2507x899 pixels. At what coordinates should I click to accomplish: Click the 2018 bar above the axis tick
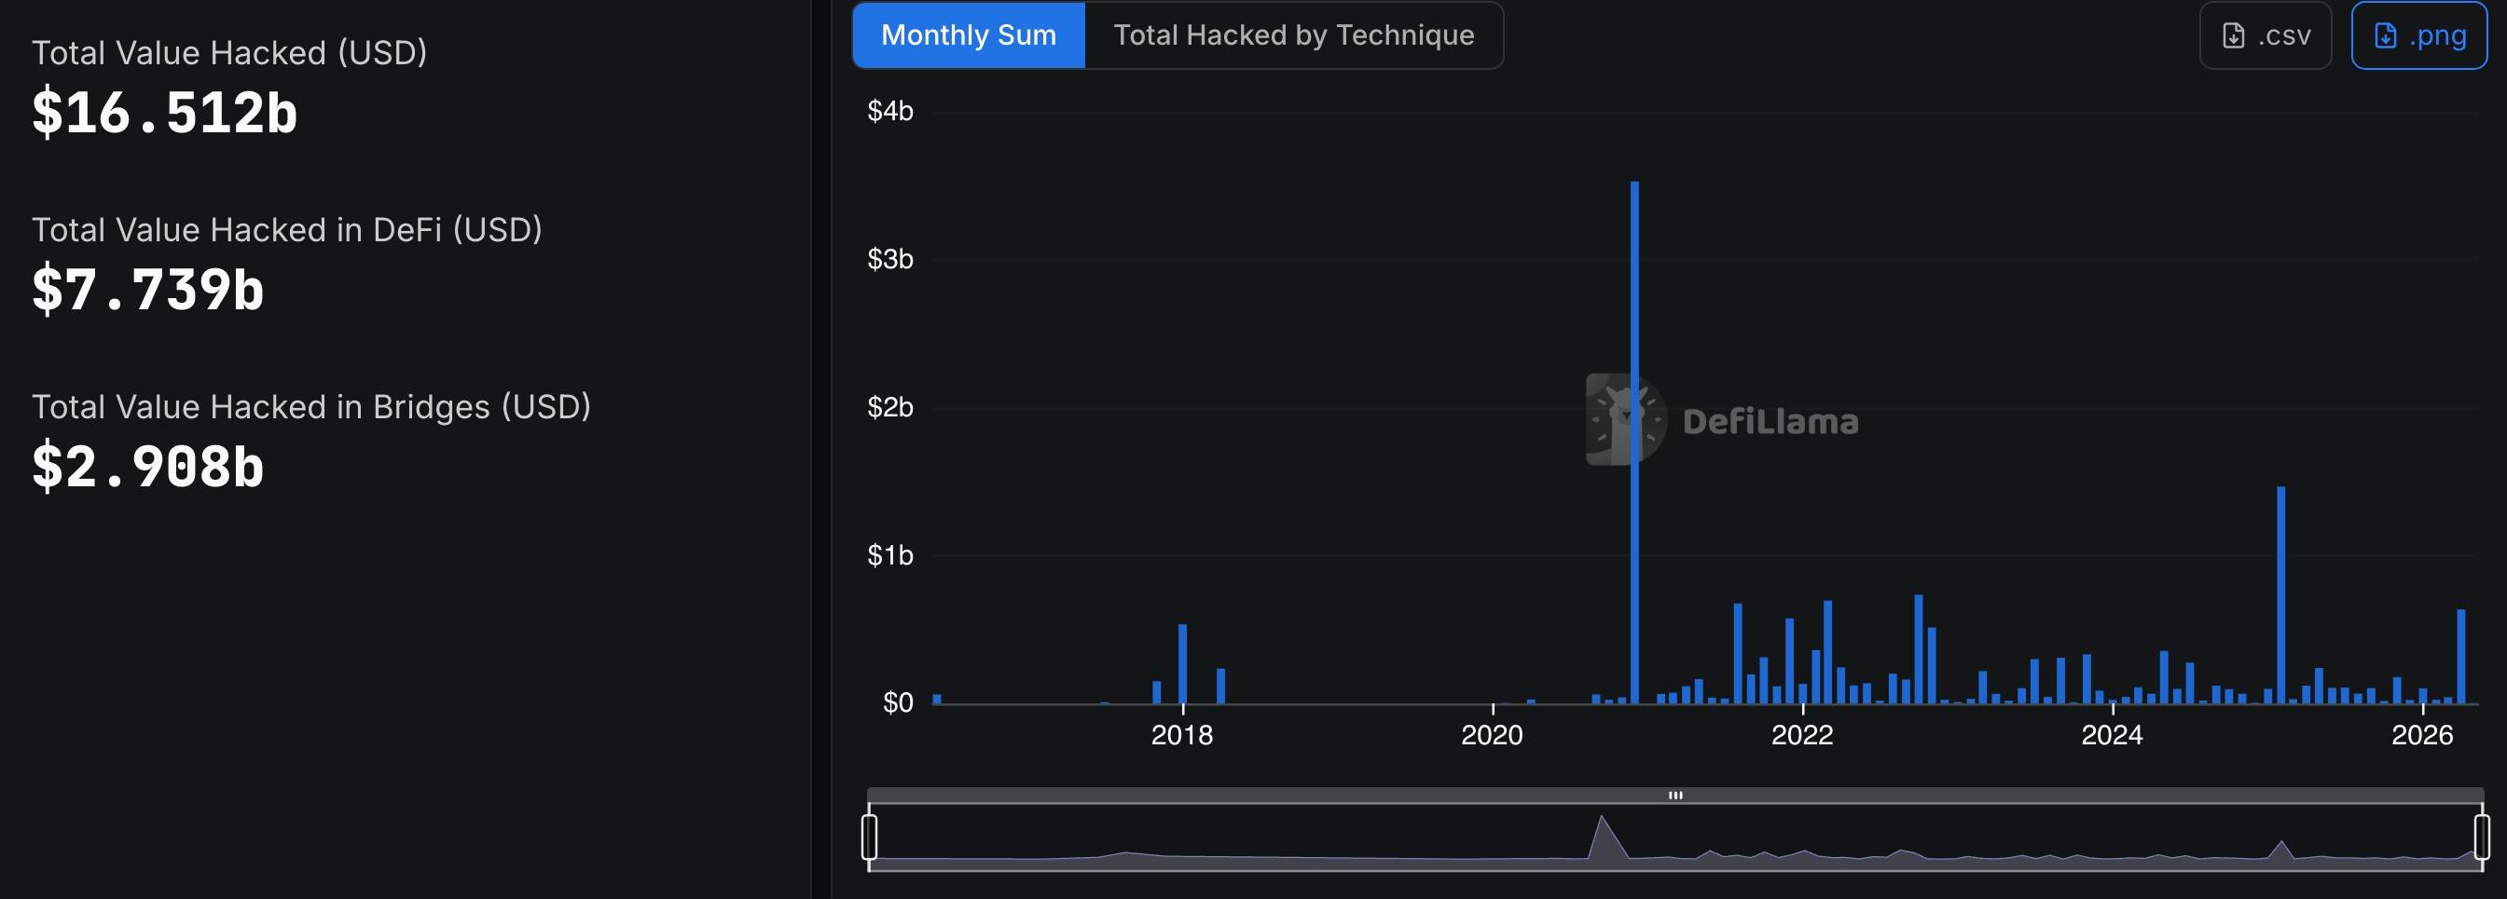point(1182,663)
